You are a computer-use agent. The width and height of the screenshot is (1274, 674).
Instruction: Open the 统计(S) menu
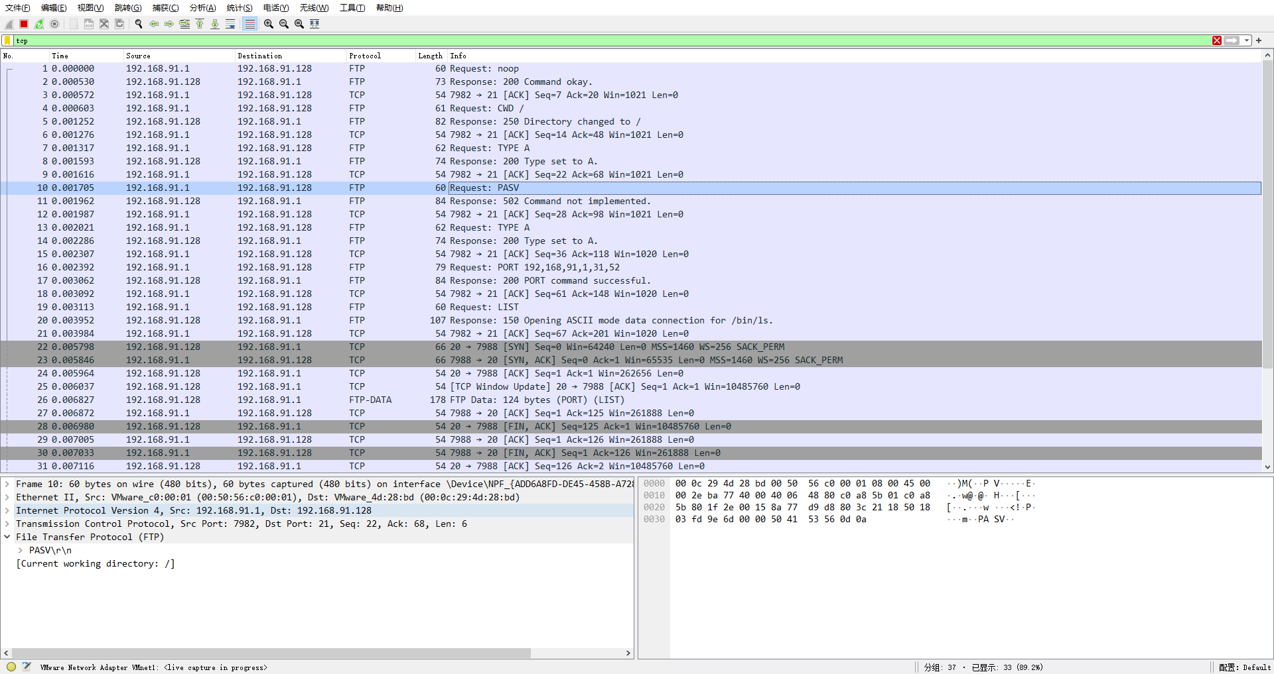coord(240,8)
